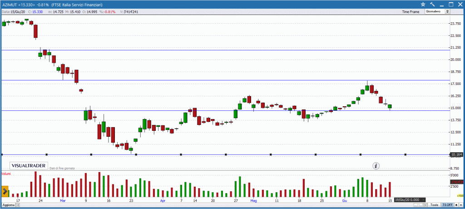This screenshot has width=465, height=209.
Task: Open the hammer settings tool icon
Action: pos(432,4)
